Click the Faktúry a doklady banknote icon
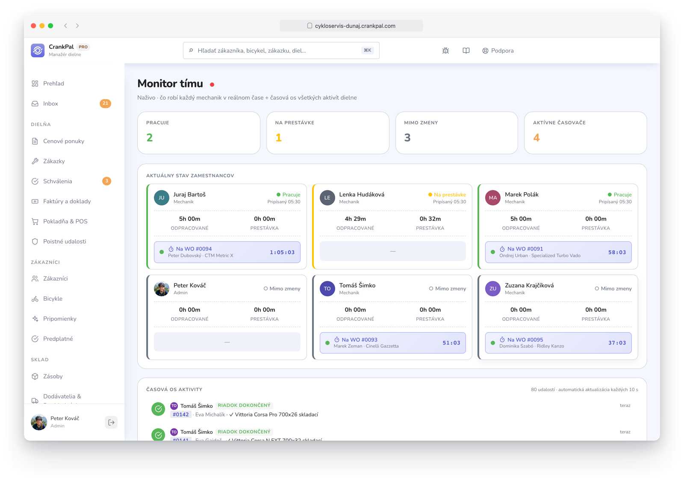 [35, 201]
